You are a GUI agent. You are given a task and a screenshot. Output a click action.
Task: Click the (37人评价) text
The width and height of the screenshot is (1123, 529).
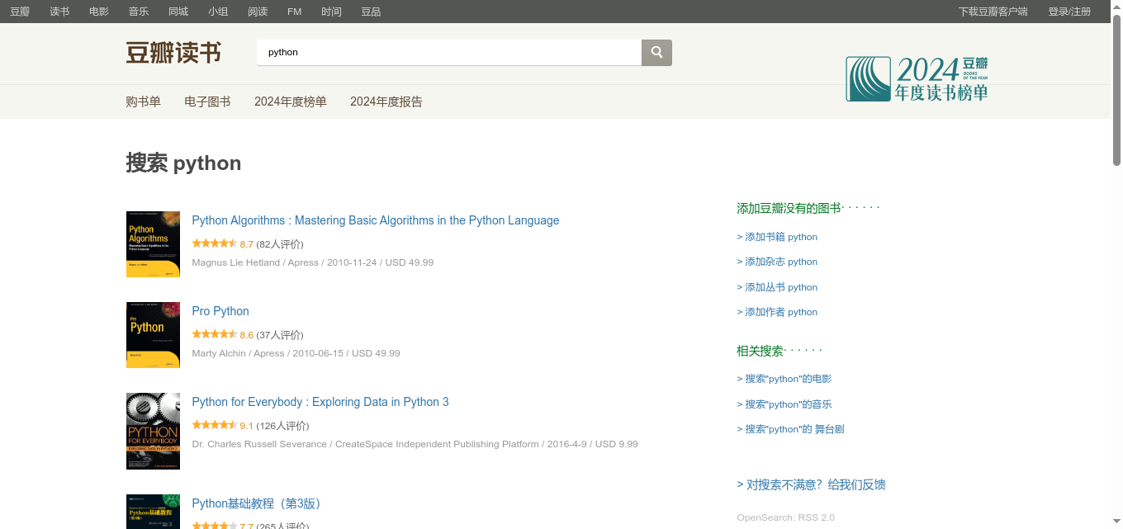pyautogui.click(x=280, y=335)
